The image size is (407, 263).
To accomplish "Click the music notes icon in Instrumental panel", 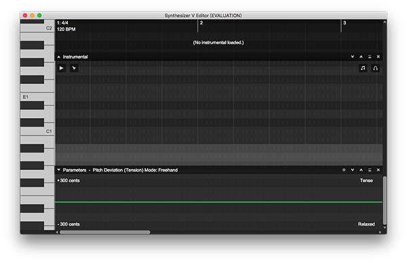I will 363,68.
